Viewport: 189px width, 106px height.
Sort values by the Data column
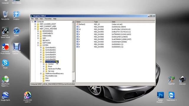pyautogui.click(x=132, y=22)
